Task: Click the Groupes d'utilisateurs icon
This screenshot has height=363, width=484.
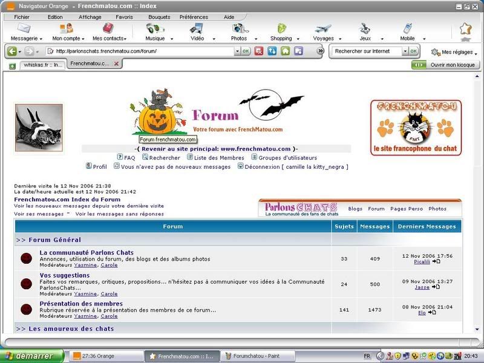Action: [x=254, y=157]
